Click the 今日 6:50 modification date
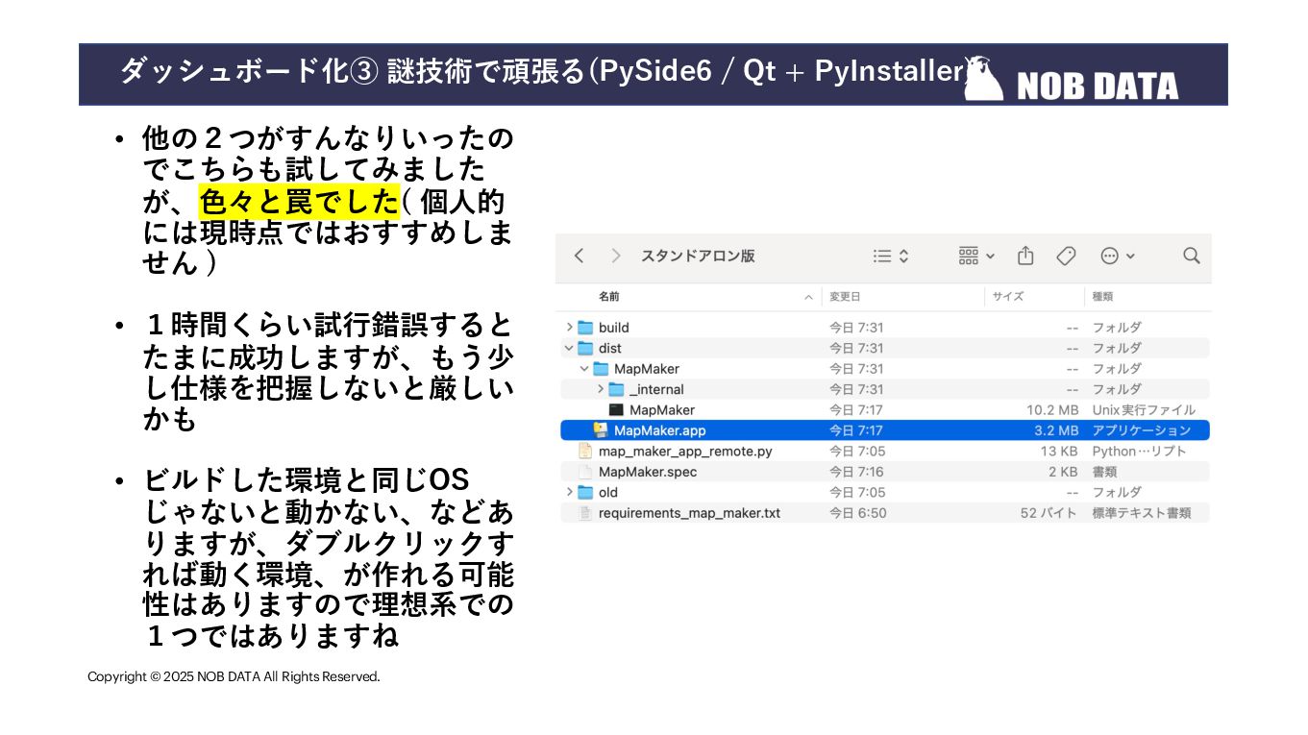This screenshot has height=735, width=1308. (857, 513)
